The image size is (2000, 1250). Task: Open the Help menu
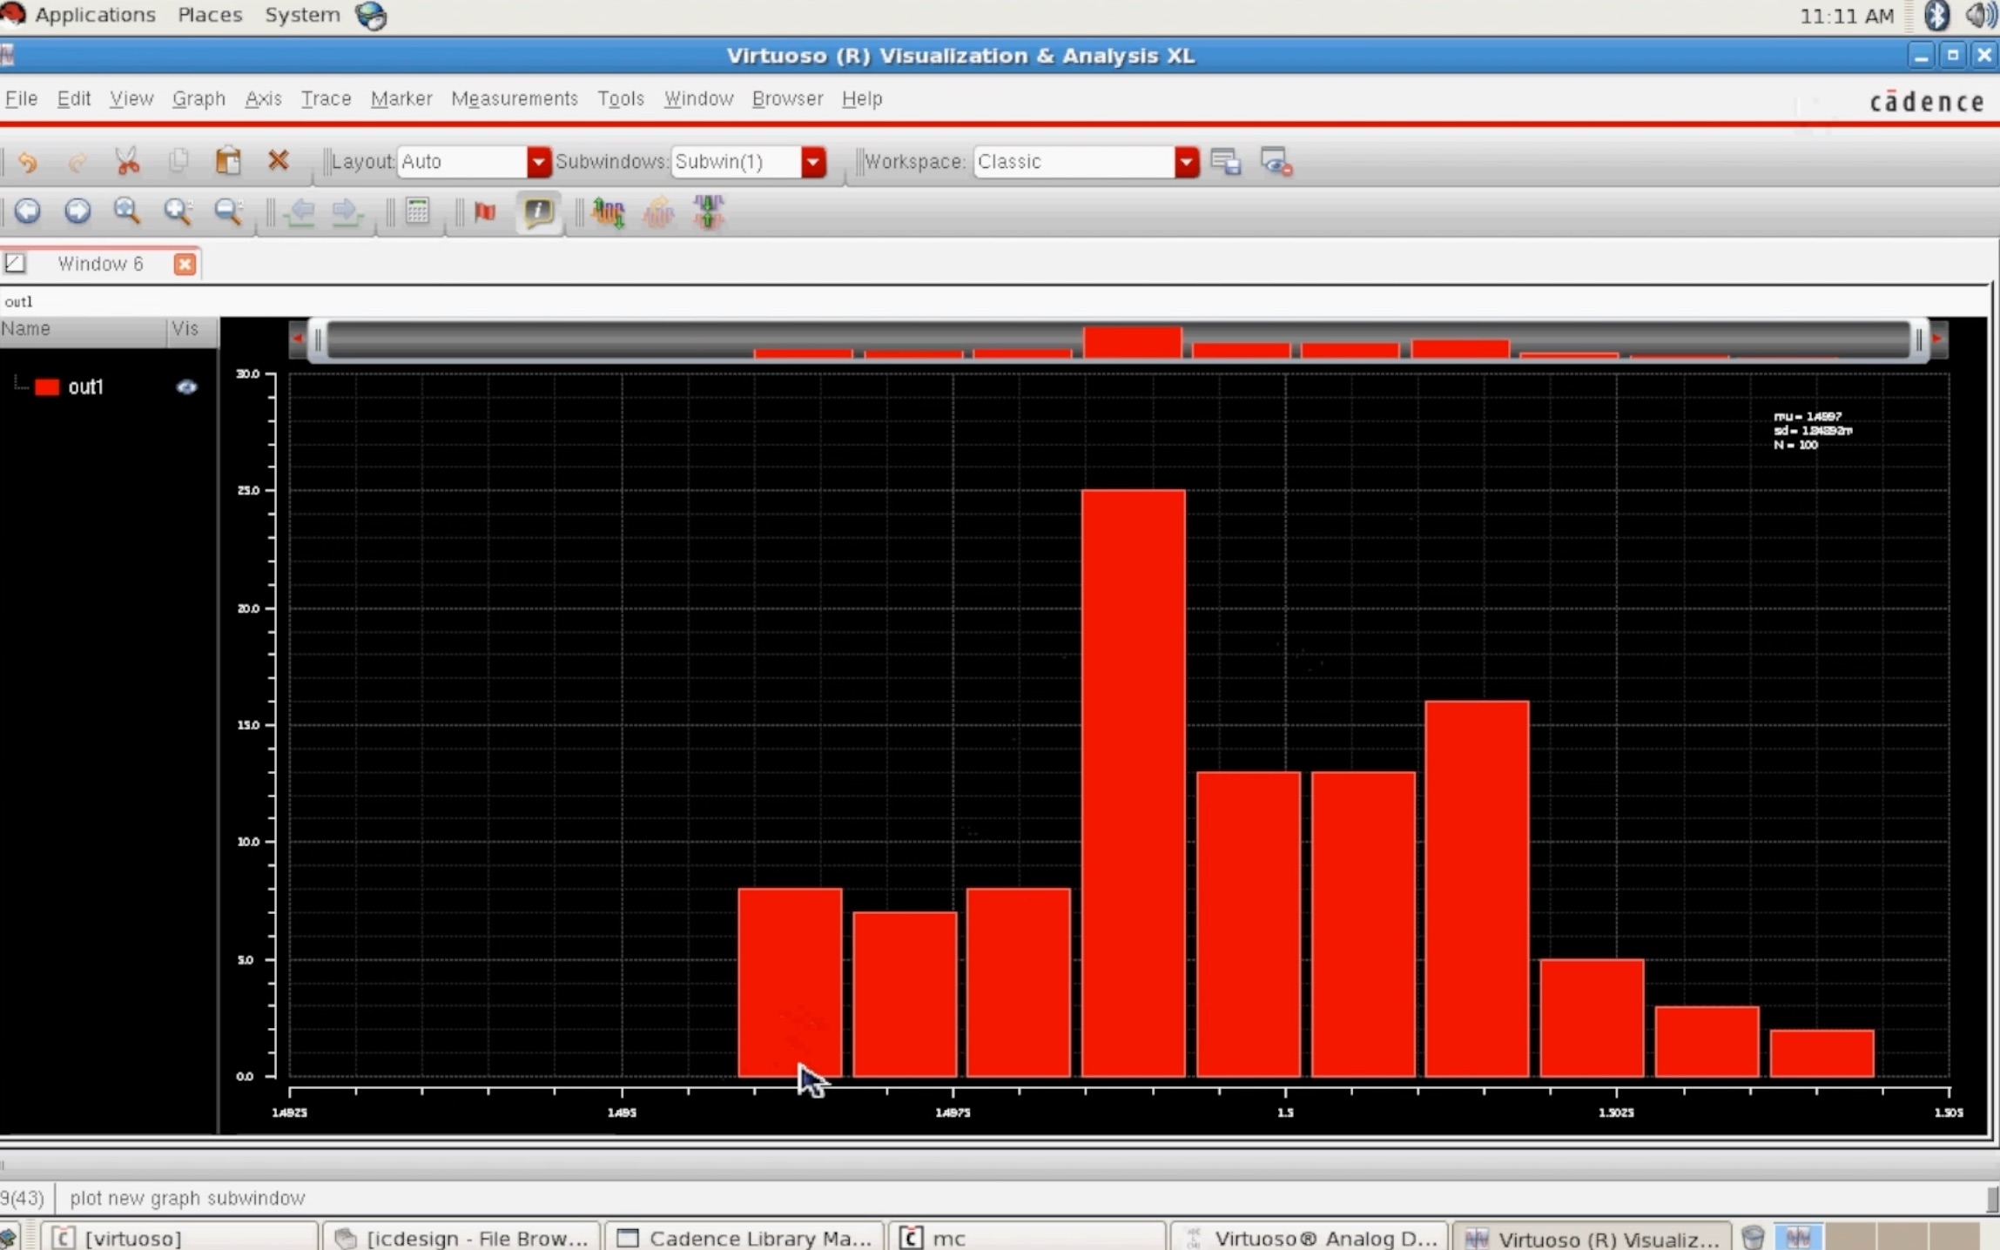(x=862, y=98)
